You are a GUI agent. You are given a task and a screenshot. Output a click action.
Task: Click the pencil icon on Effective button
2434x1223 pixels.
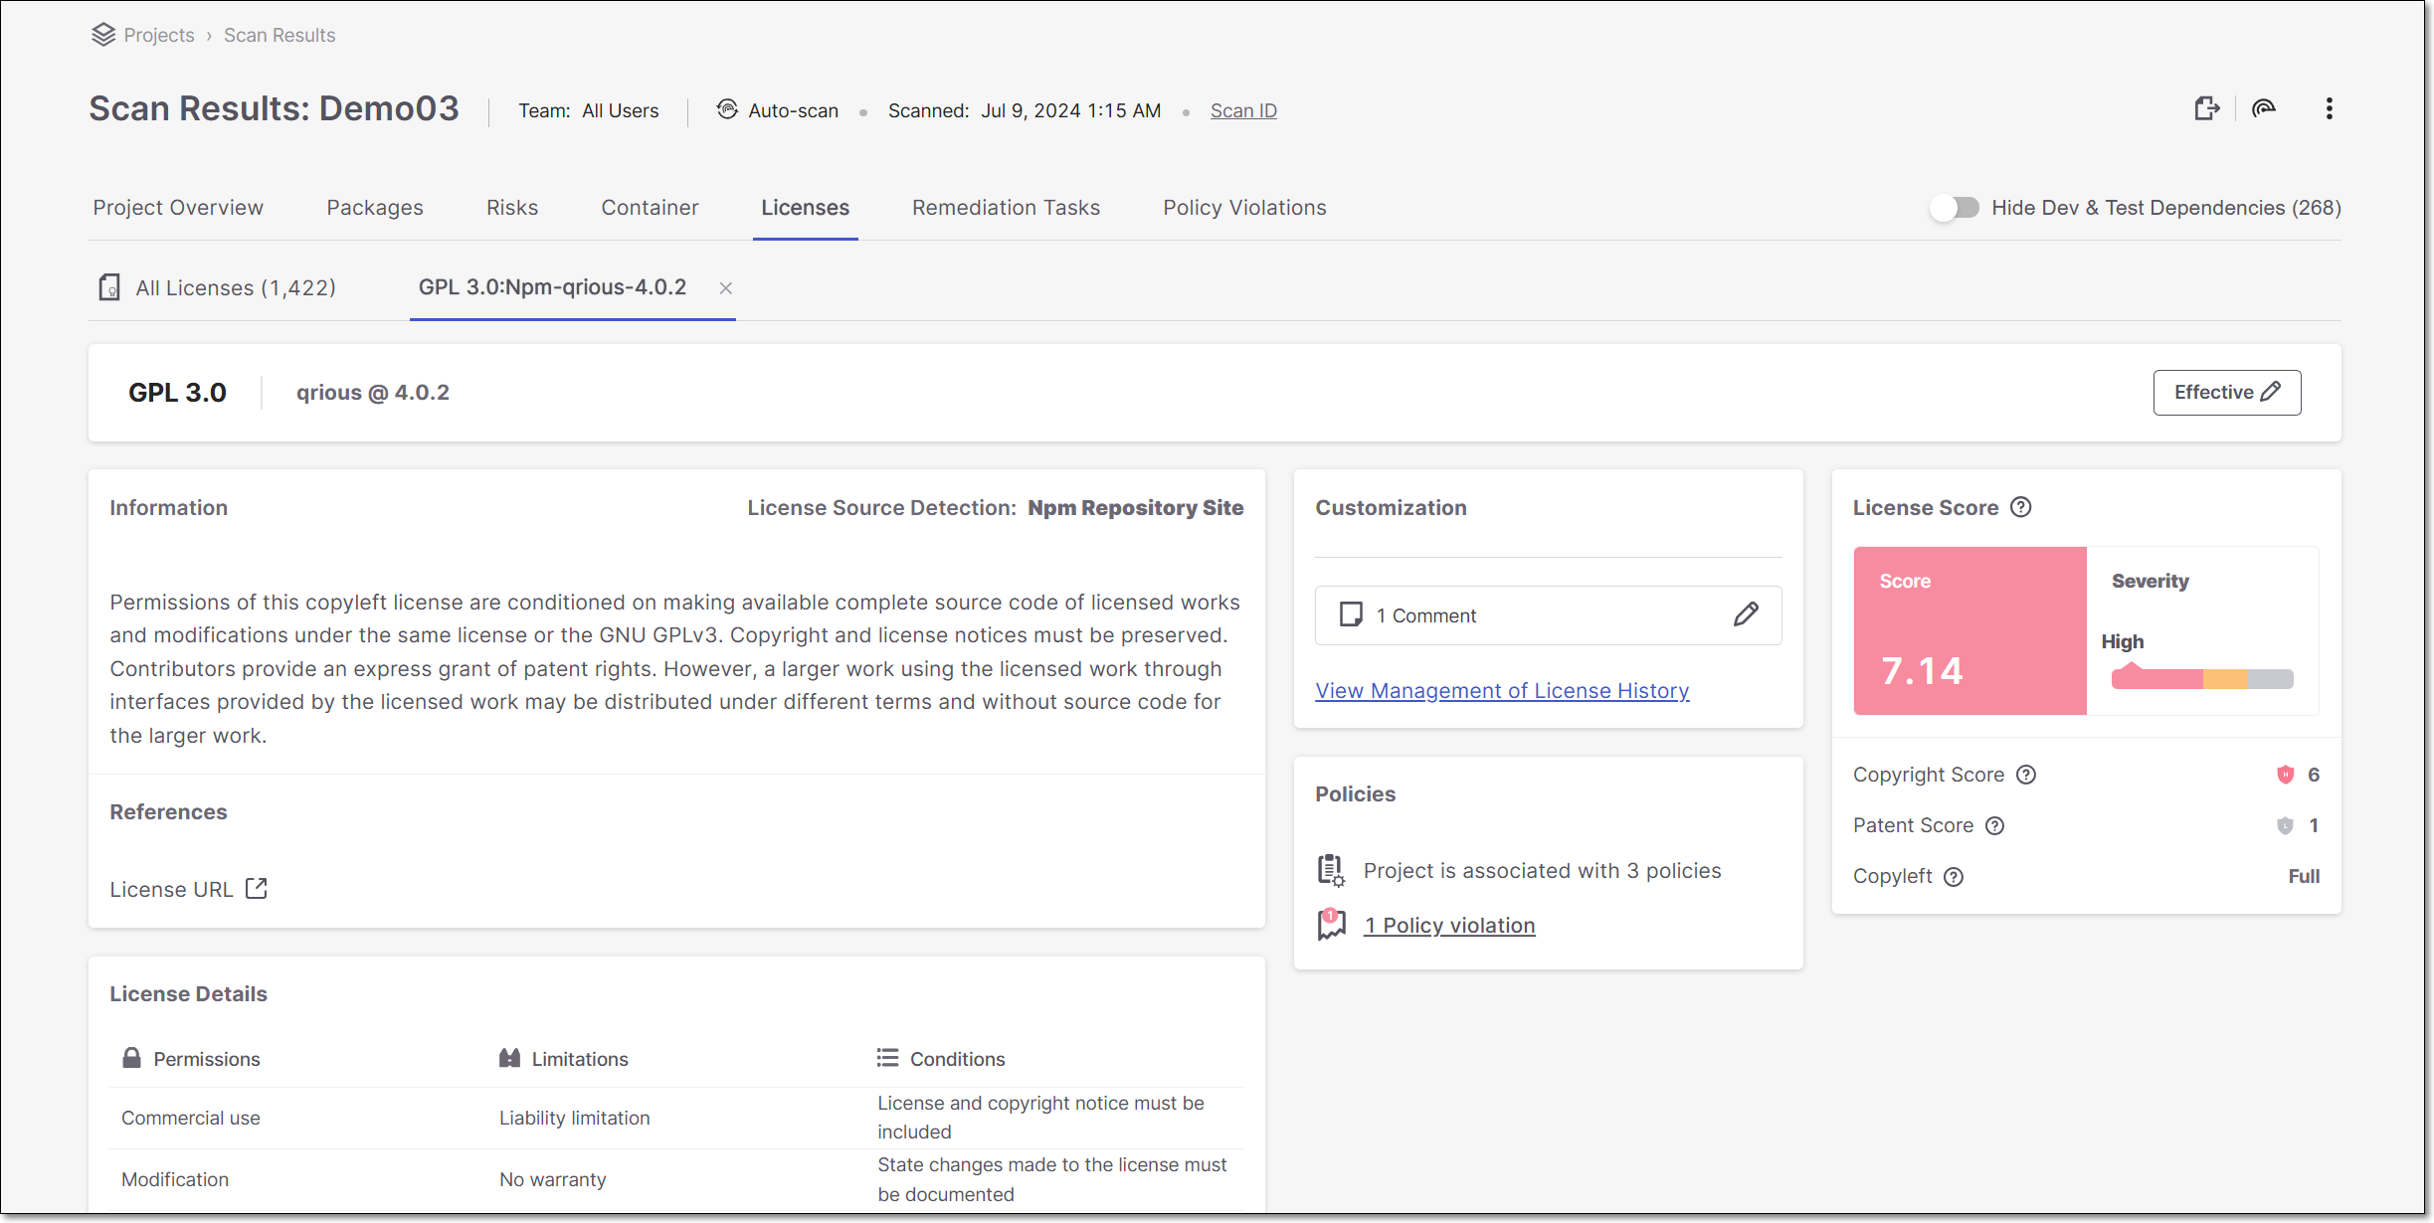[x=2271, y=392]
